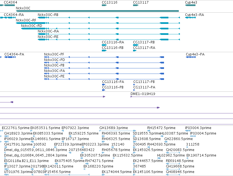
Task: Click EST IP03004.3prime
Action: tap(198, 128)
